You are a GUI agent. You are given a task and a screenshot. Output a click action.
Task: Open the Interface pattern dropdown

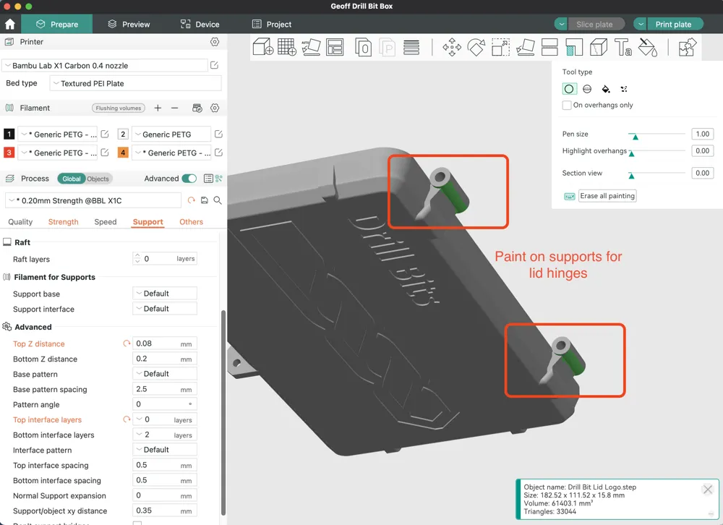point(165,450)
